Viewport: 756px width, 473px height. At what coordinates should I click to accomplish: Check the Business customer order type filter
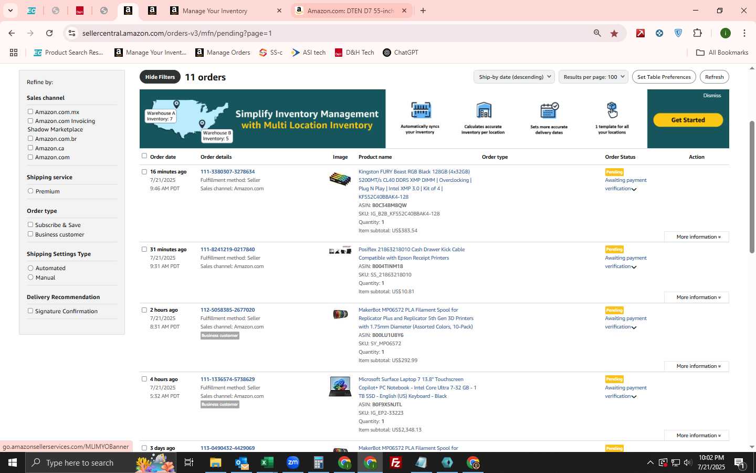click(30, 234)
